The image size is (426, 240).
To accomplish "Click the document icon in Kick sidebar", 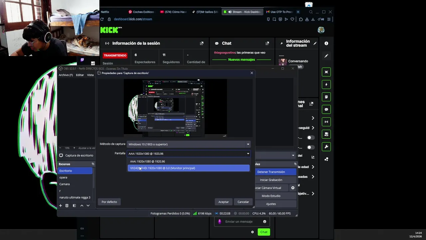I will (326, 97).
